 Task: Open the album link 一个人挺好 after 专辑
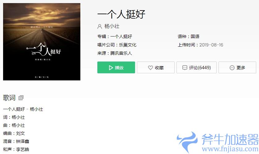click(121, 36)
